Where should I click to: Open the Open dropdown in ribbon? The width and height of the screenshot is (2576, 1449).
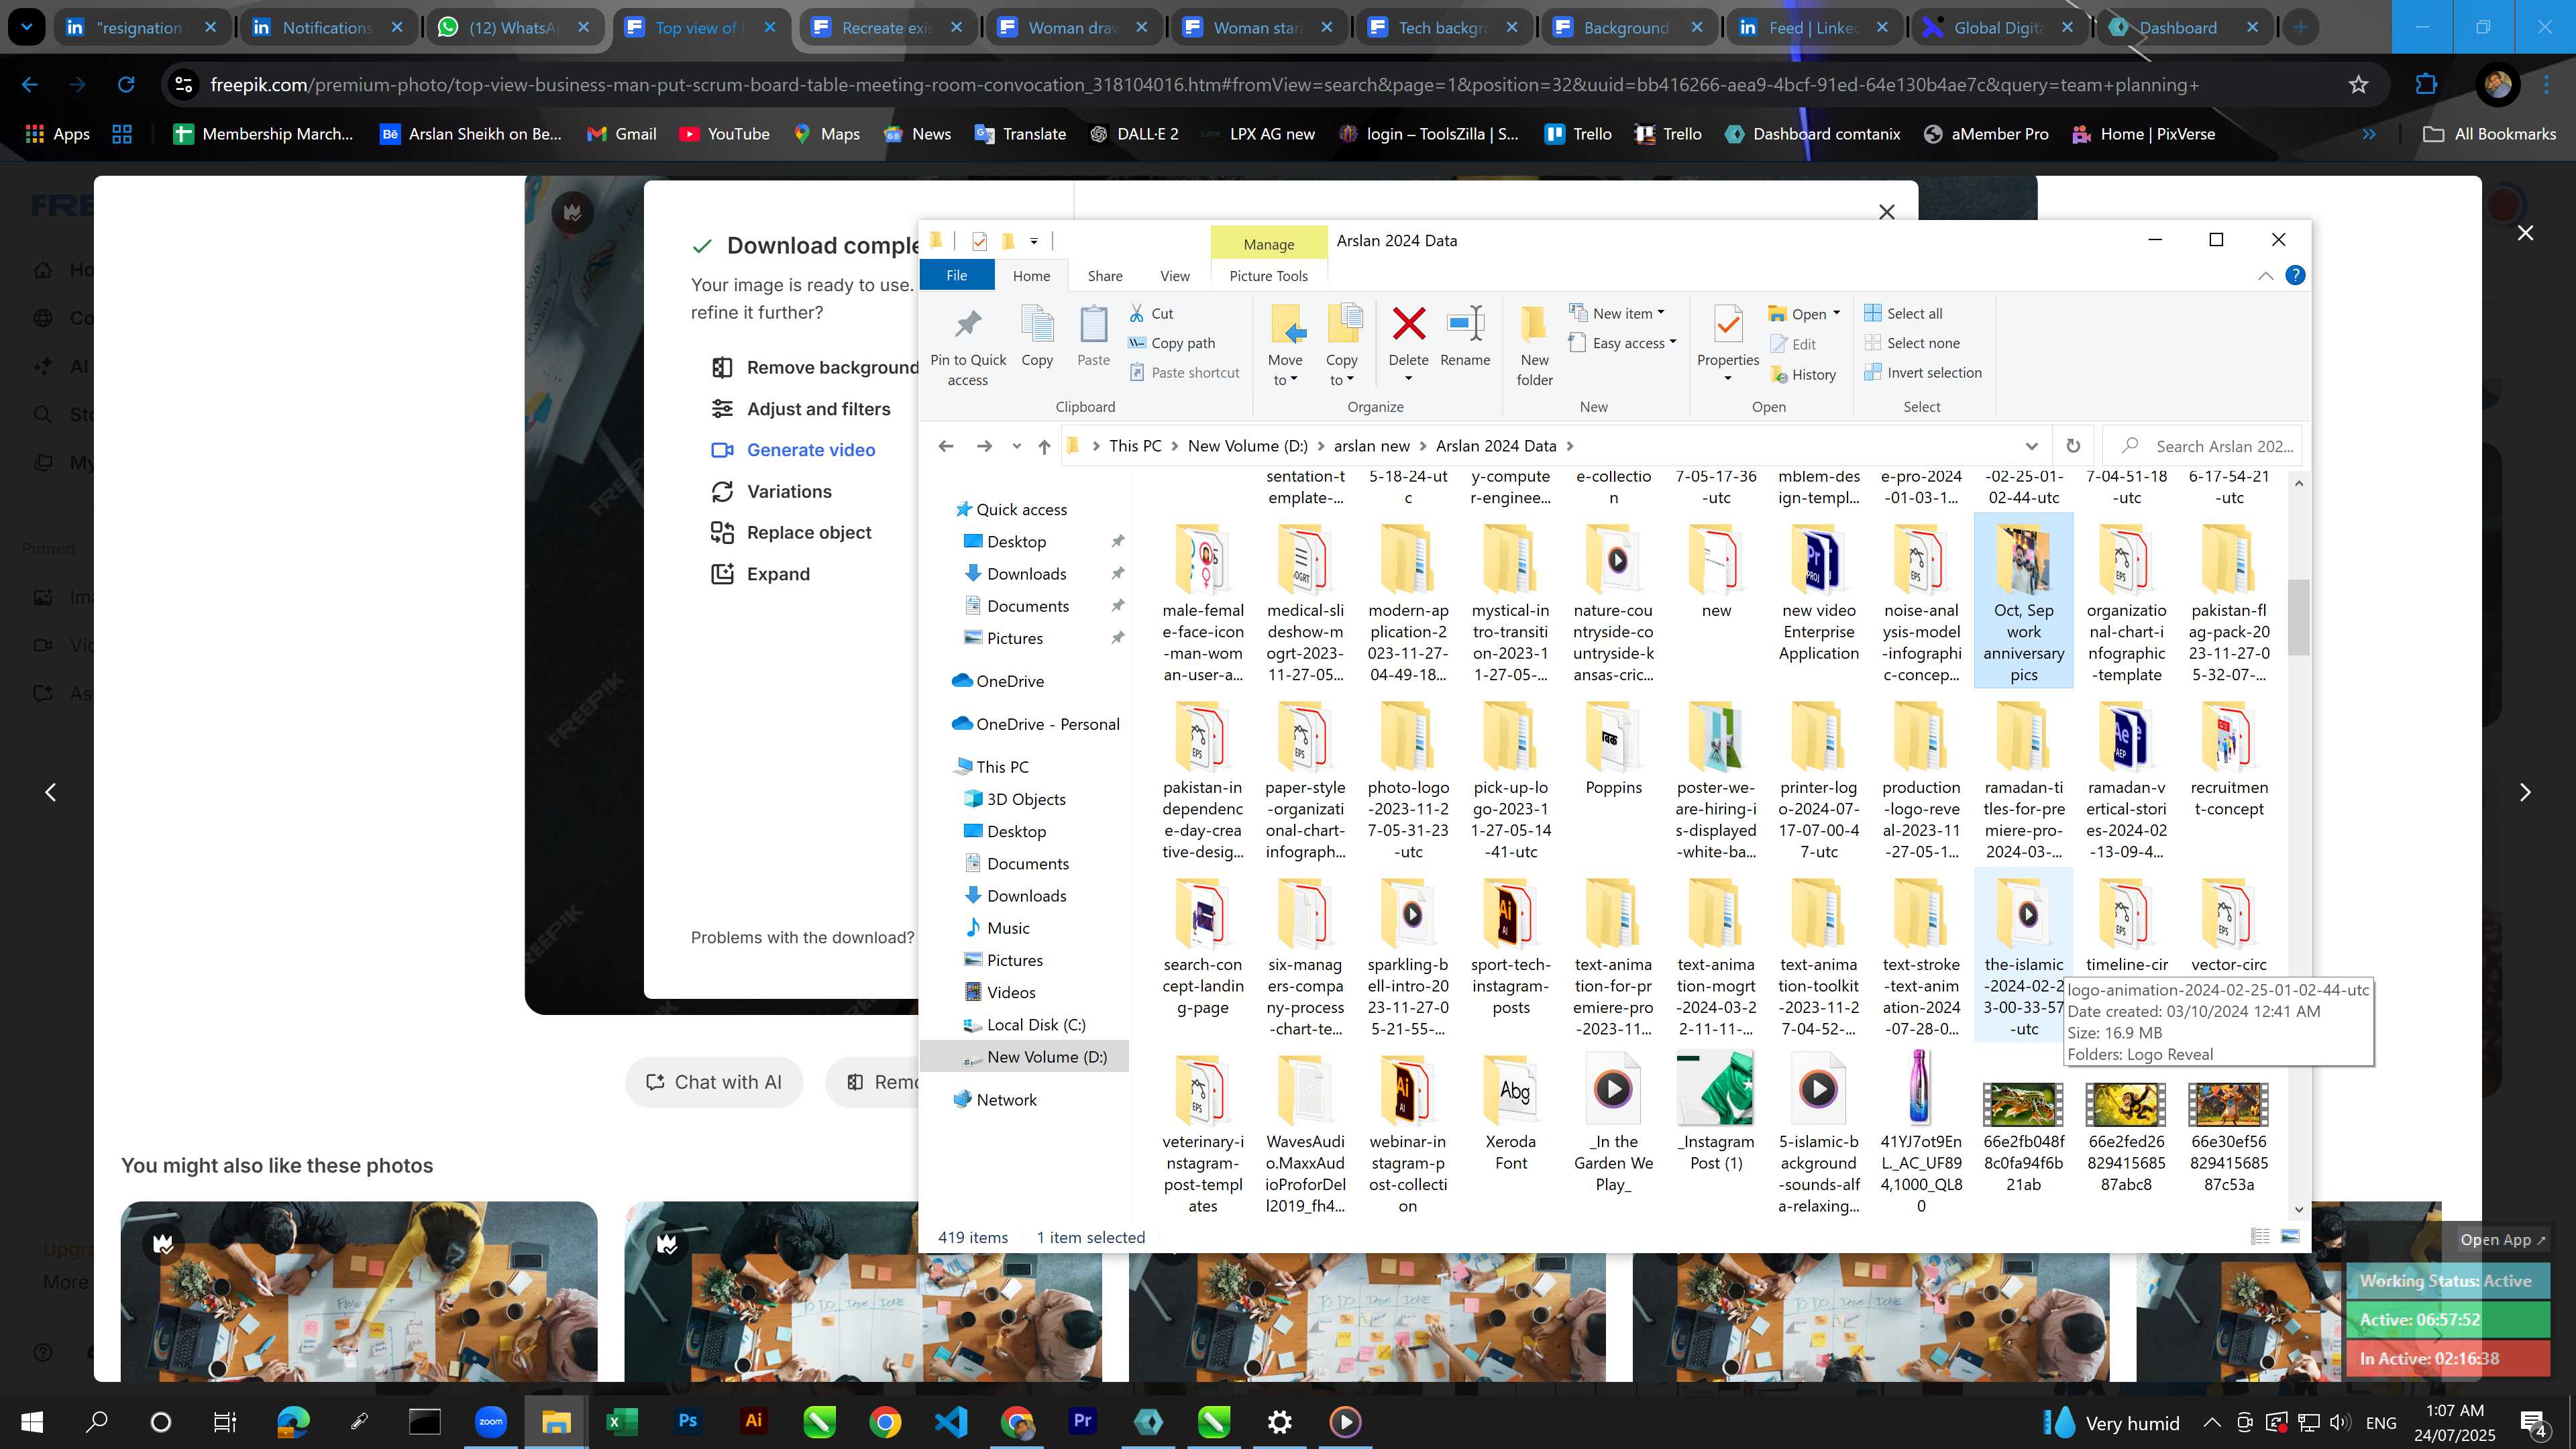coord(1804,314)
